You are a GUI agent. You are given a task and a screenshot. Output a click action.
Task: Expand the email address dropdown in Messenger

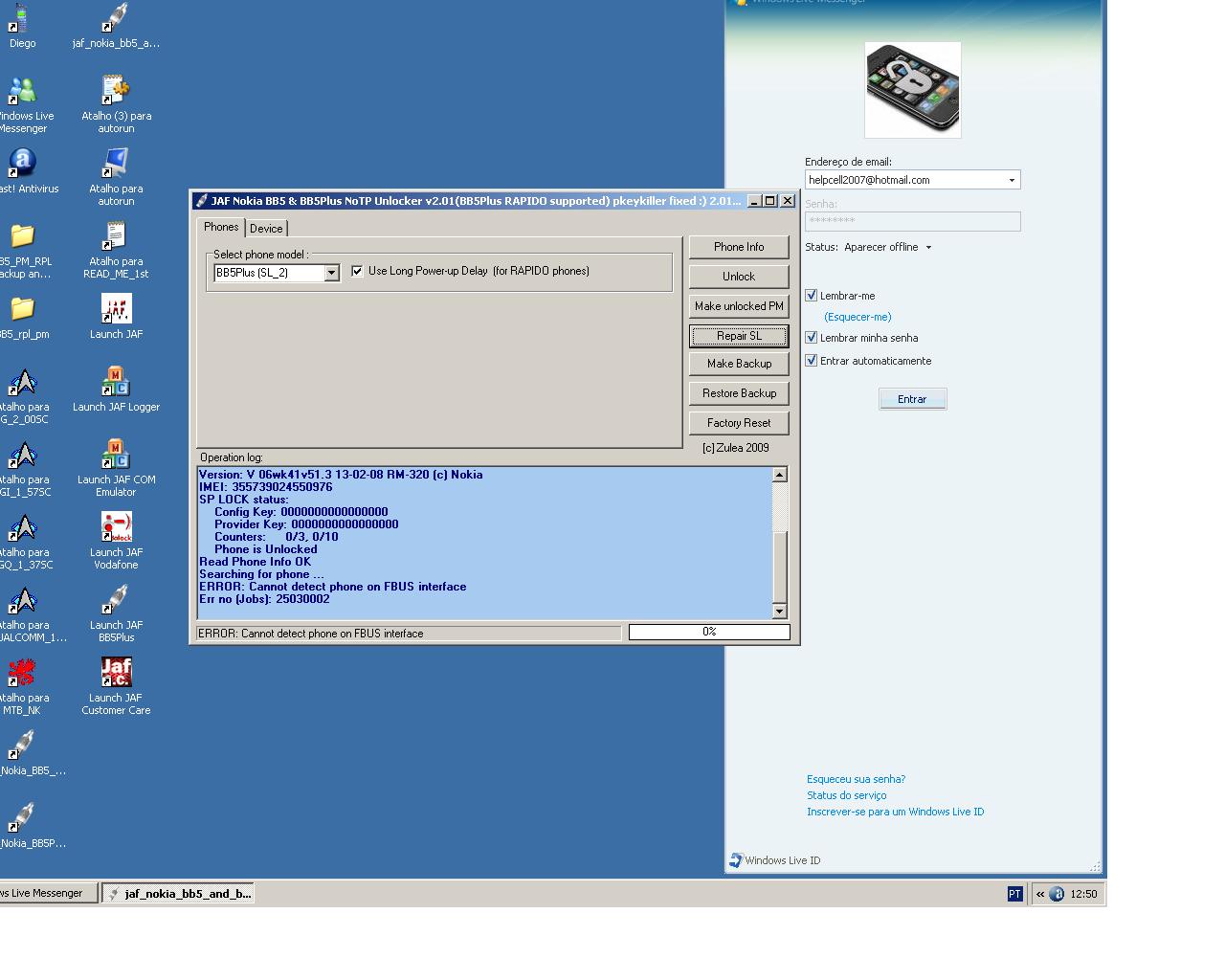tap(1012, 180)
